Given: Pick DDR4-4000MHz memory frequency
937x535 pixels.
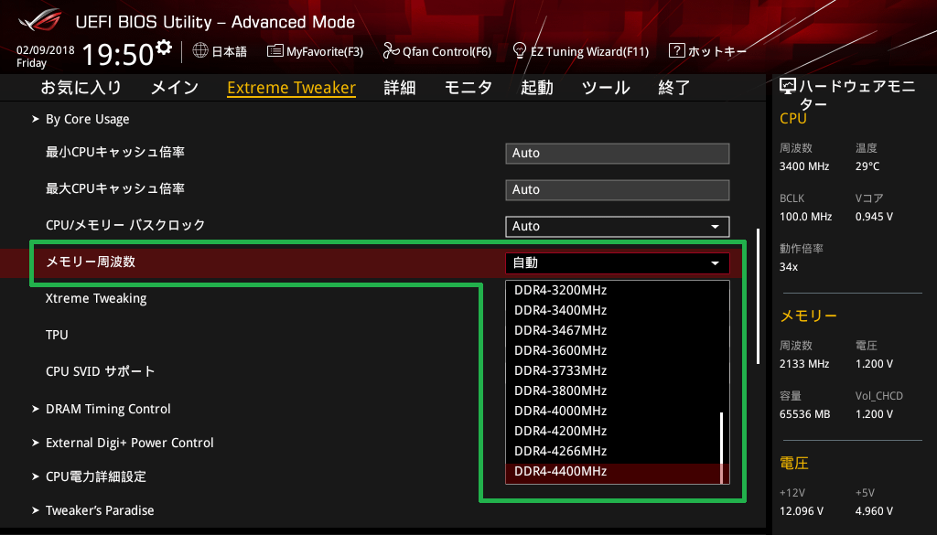Looking at the screenshot, I should point(614,412).
